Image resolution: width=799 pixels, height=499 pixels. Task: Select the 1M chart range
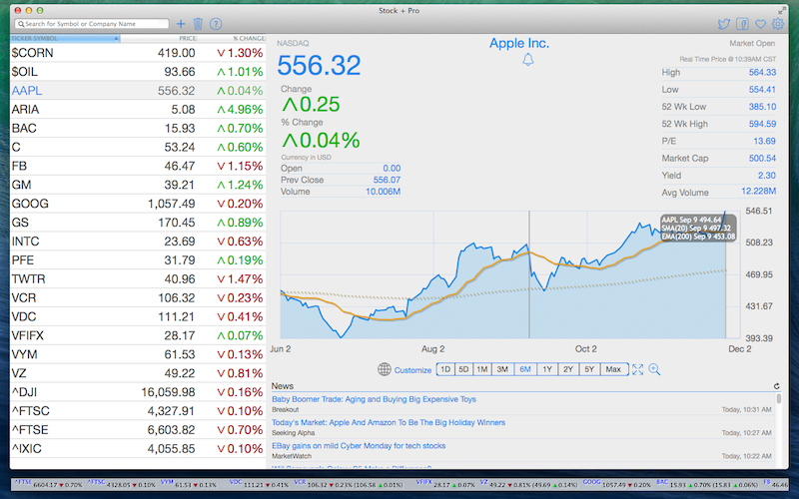tap(482, 369)
